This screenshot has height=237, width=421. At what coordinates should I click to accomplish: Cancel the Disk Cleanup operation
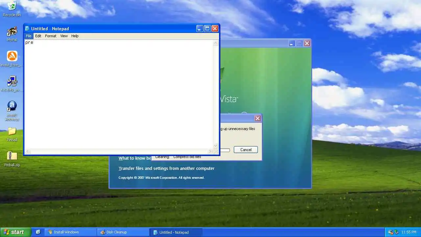click(x=246, y=150)
